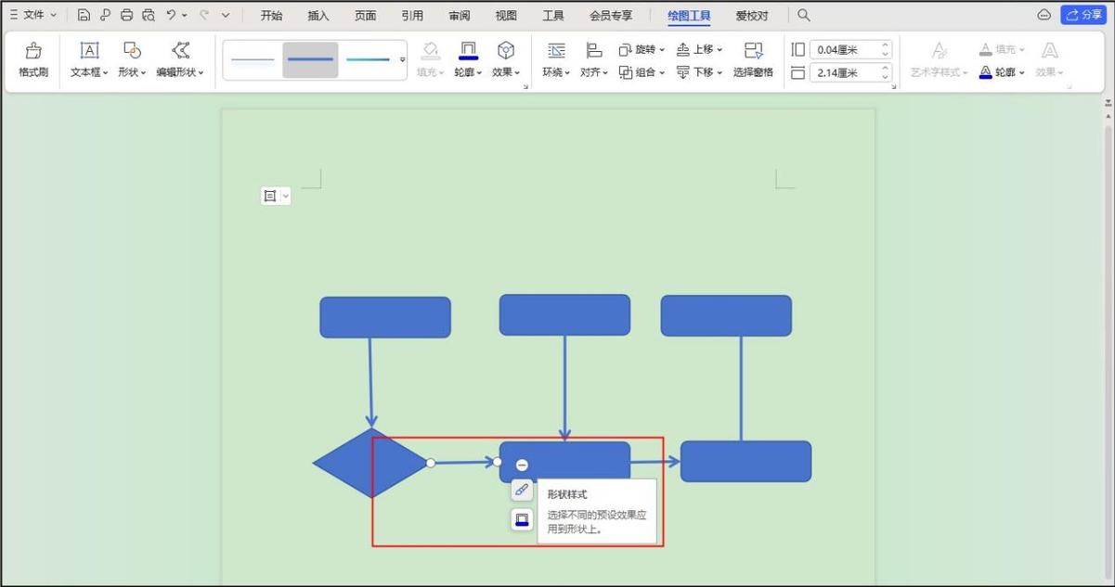Switch to the 开始 tab
The width and height of the screenshot is (1115, 587).
tap(271, 16)
